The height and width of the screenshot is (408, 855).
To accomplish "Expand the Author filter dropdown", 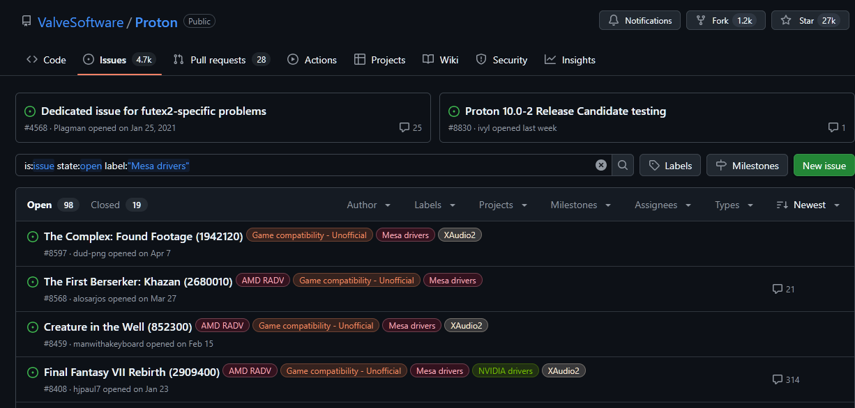I will pos(369,205).
